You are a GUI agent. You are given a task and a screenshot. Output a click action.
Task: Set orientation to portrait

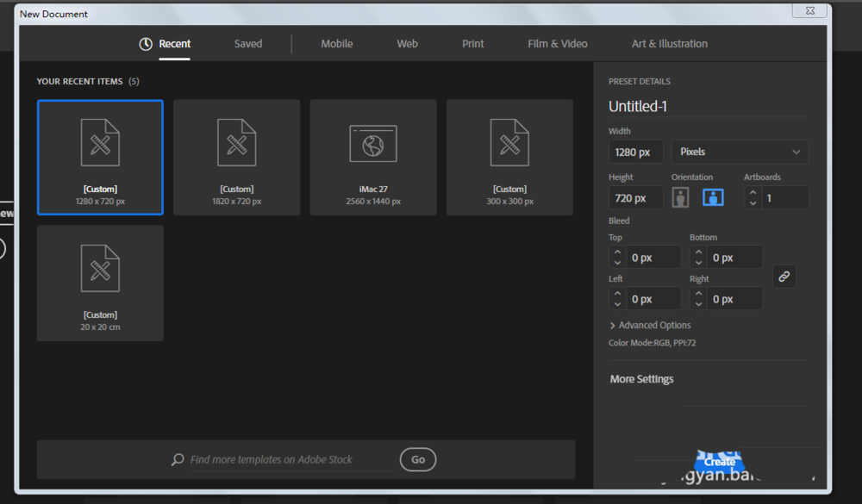[x=680, y=197]
